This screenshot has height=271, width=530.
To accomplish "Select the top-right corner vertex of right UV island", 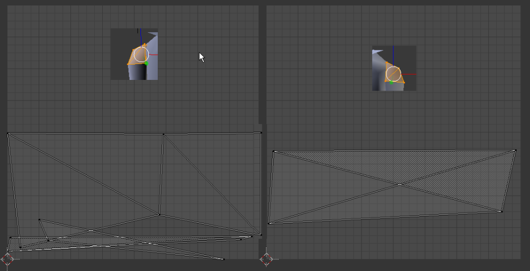I will click(516, 150).
